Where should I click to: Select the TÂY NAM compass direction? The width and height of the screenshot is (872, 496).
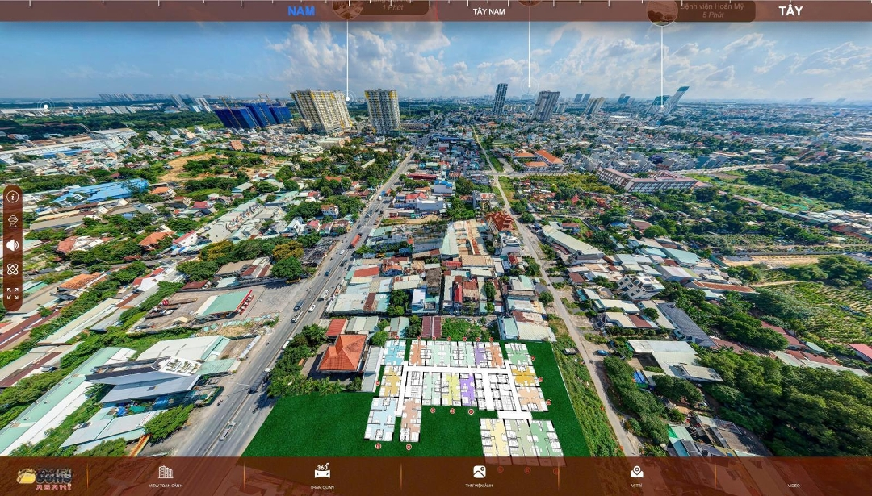[x=488, y=11]
